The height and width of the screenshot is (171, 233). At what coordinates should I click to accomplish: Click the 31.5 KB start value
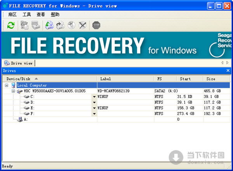[x=184, y=96]
